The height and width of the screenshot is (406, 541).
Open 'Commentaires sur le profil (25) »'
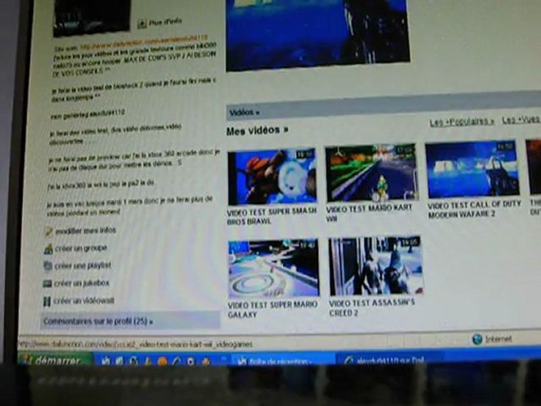98,321
